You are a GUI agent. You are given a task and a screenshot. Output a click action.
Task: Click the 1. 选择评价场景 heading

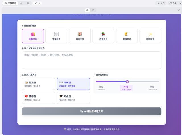tap(29, 26)
